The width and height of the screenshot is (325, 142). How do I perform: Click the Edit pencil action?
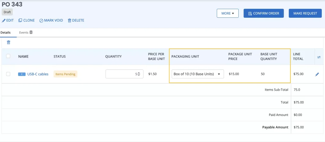(8, 20)
